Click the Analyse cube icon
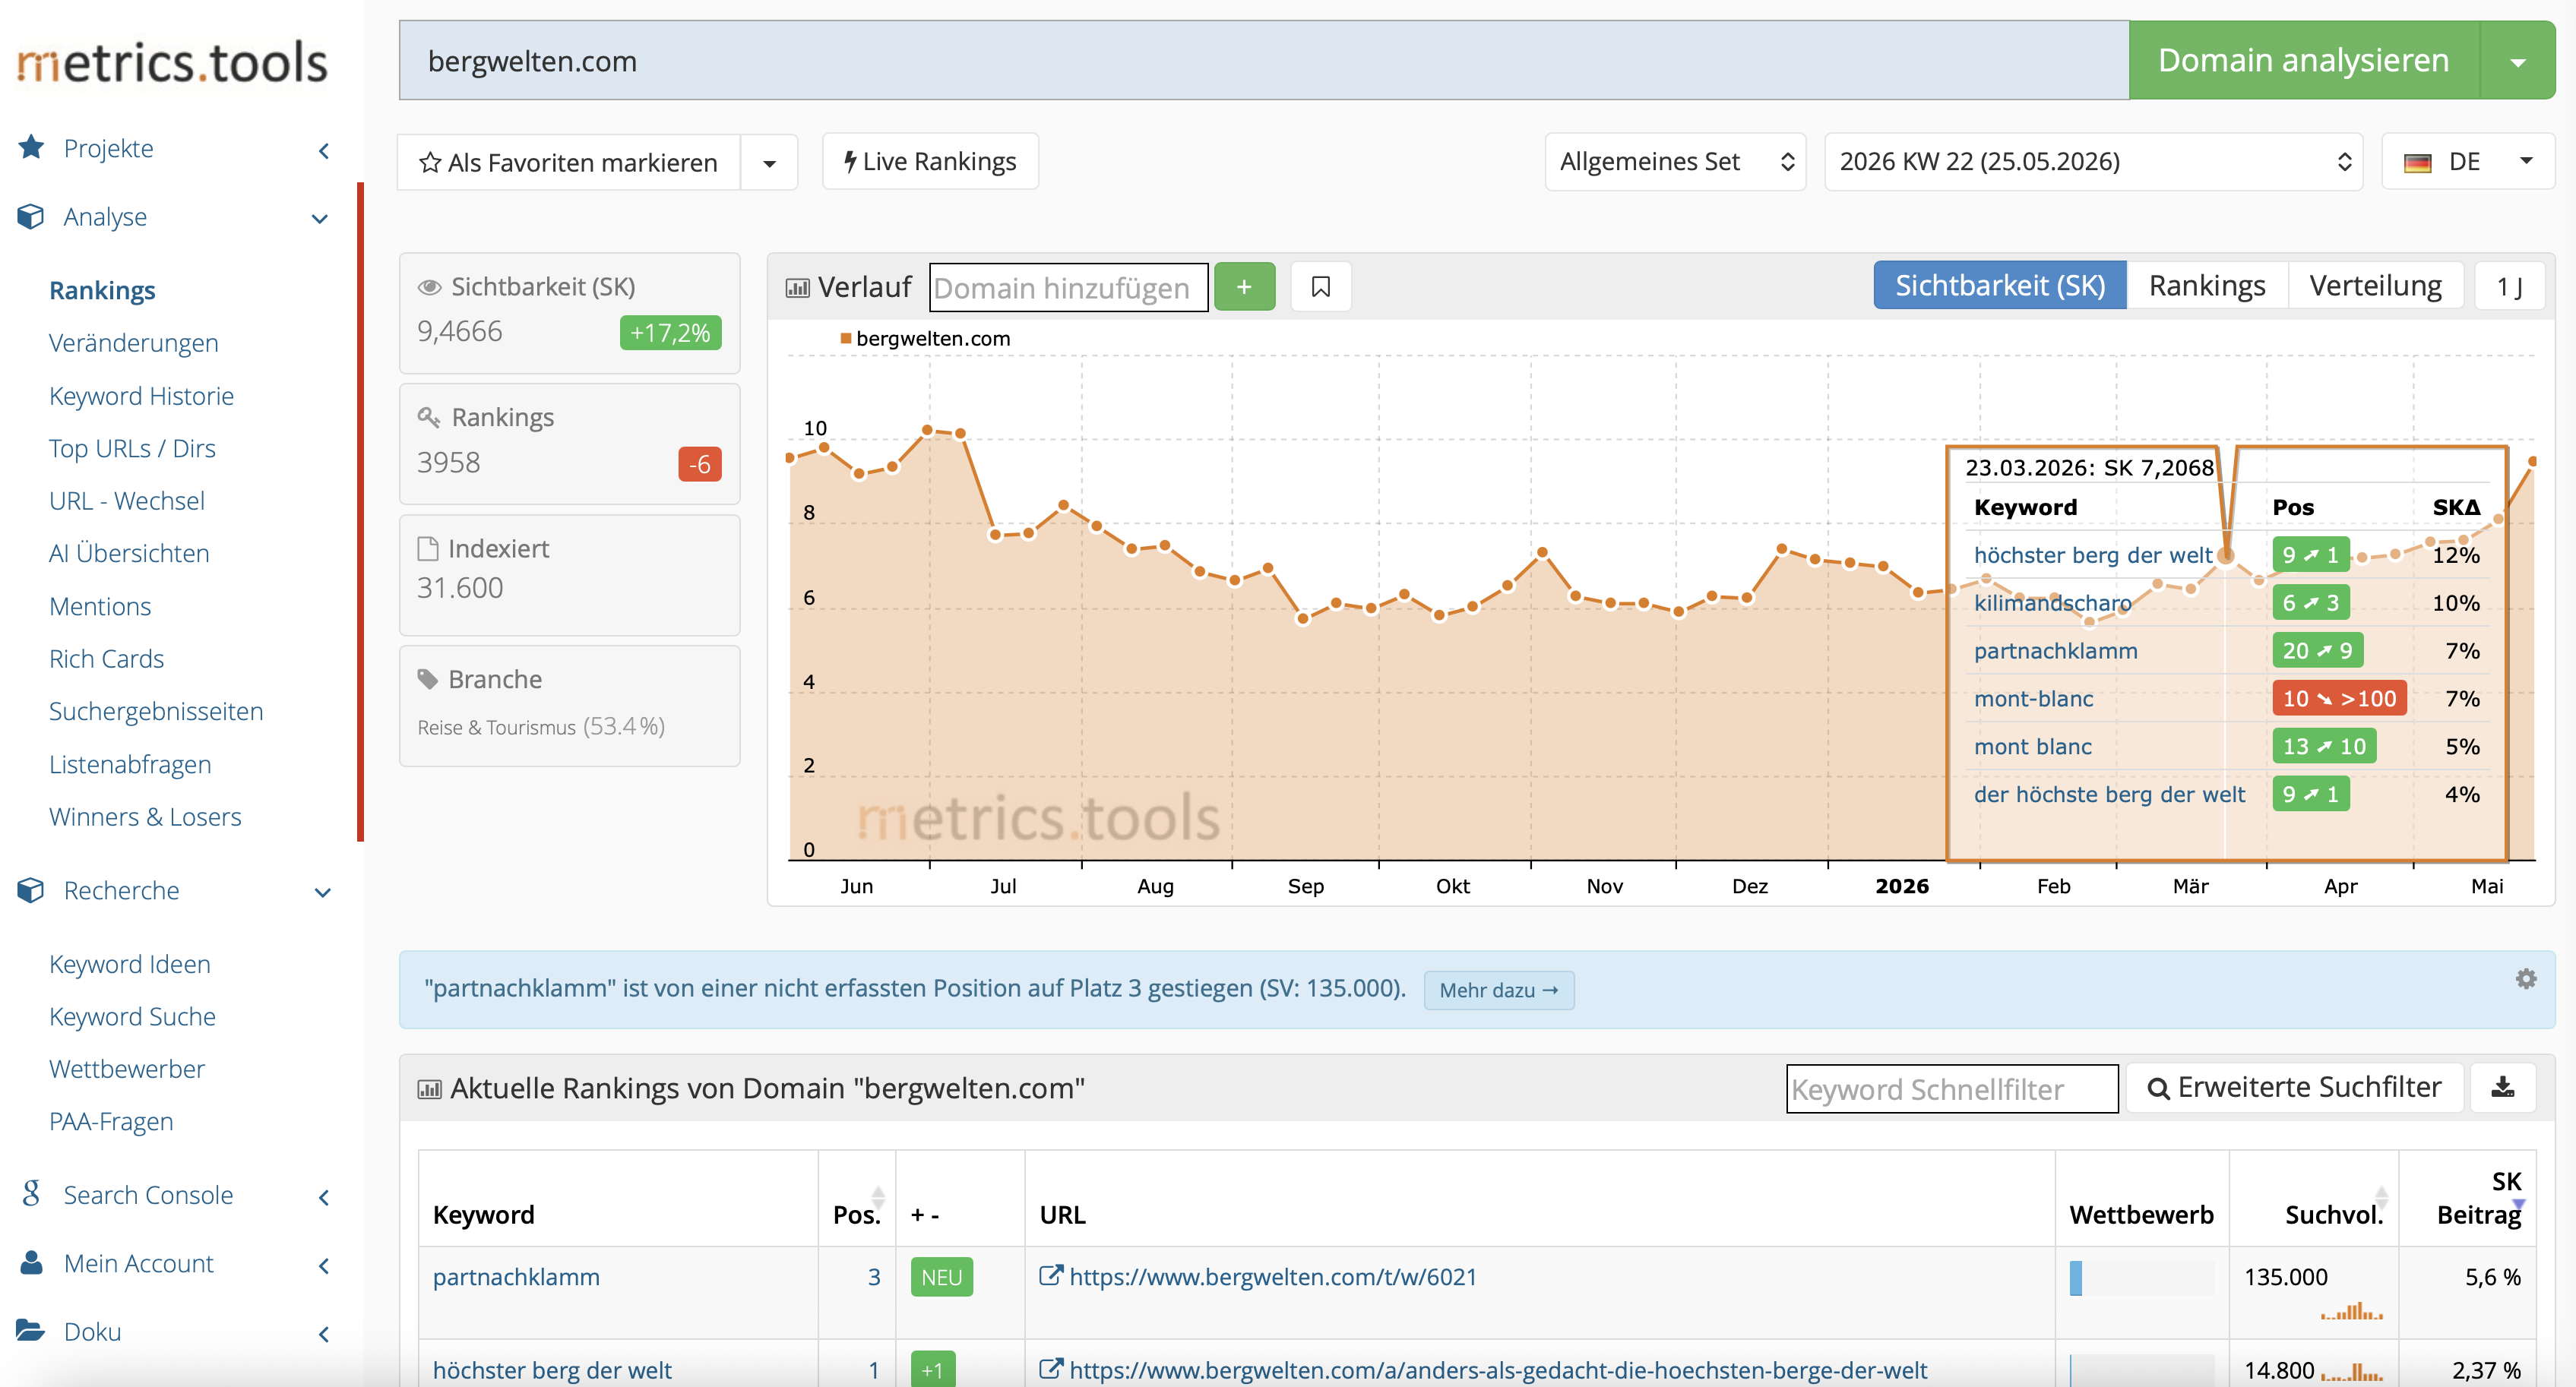This screenshot has width=2576, height=1387. 31,216
